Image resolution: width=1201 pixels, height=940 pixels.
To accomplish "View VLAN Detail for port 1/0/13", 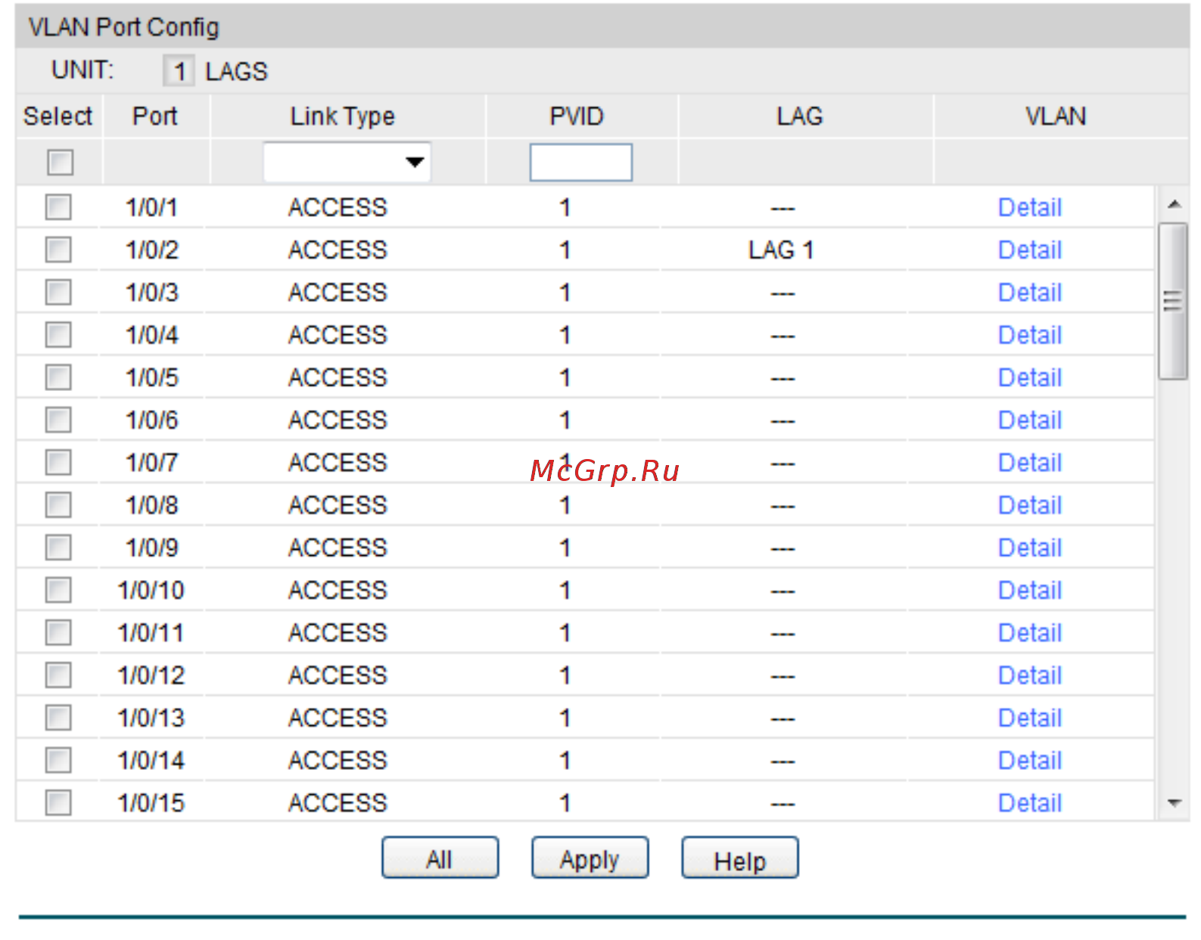I will (x=1030, y=717).
